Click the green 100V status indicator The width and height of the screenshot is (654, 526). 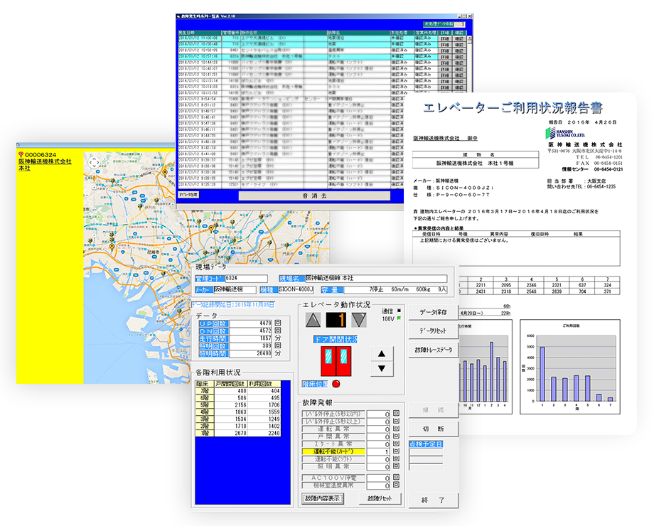400,318
